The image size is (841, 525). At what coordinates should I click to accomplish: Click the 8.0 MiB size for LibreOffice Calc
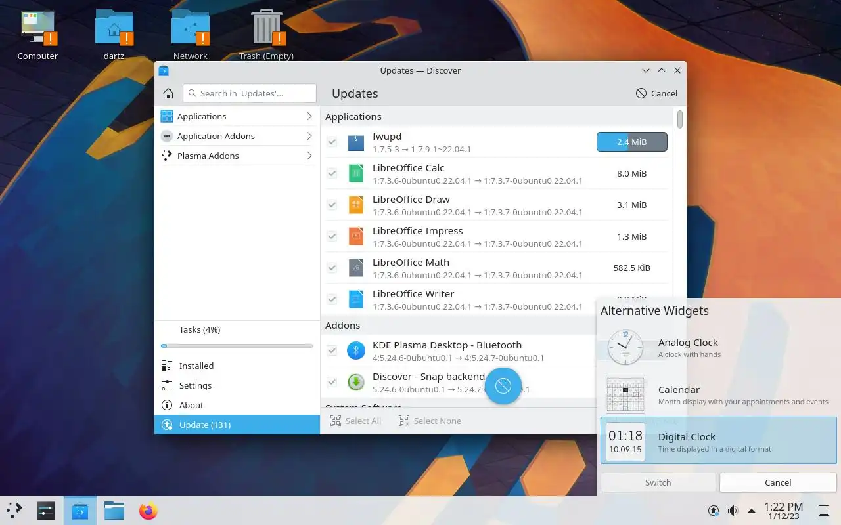point(632,173)
